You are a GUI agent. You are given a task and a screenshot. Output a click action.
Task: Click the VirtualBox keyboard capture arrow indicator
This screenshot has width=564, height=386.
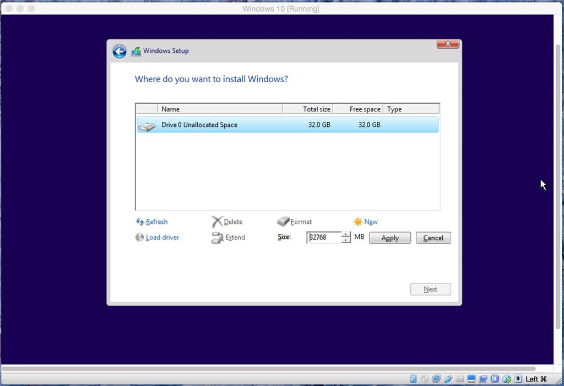pyautogui.click(x=518, y=378)
